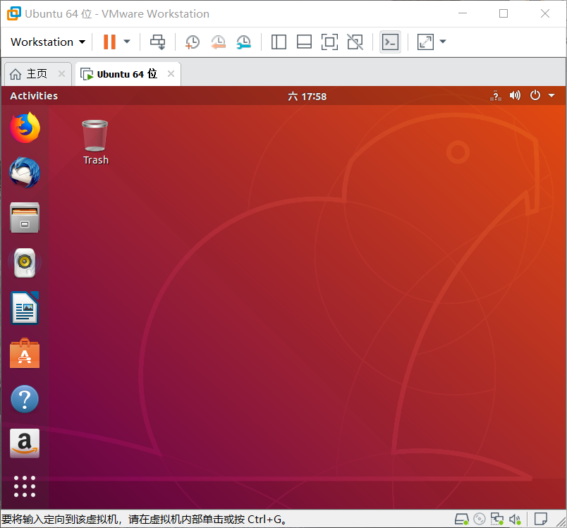Enter full screen mode
The height and width of the screenshot is (528, 567).
point(329,42)
